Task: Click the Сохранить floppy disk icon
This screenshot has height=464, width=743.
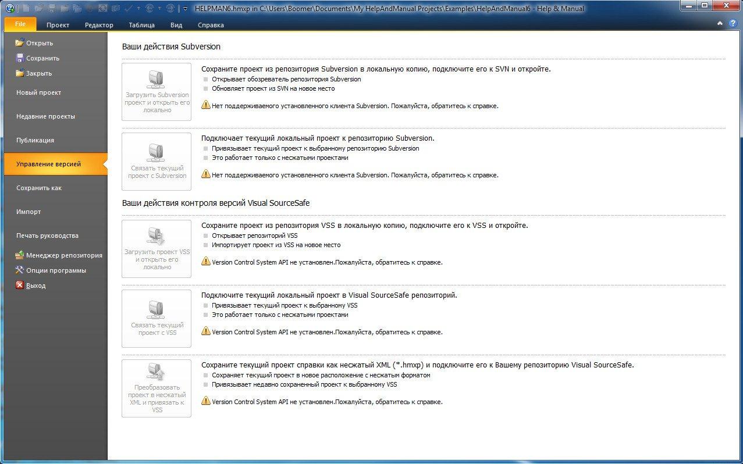Action: (20, 58)
